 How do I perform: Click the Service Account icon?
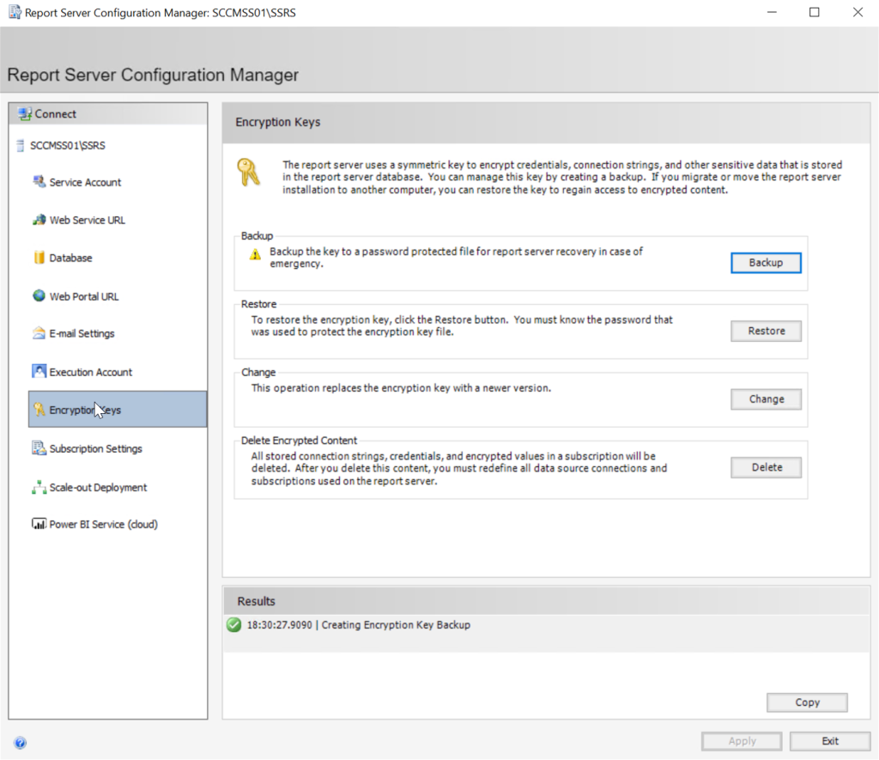[39, 182]
